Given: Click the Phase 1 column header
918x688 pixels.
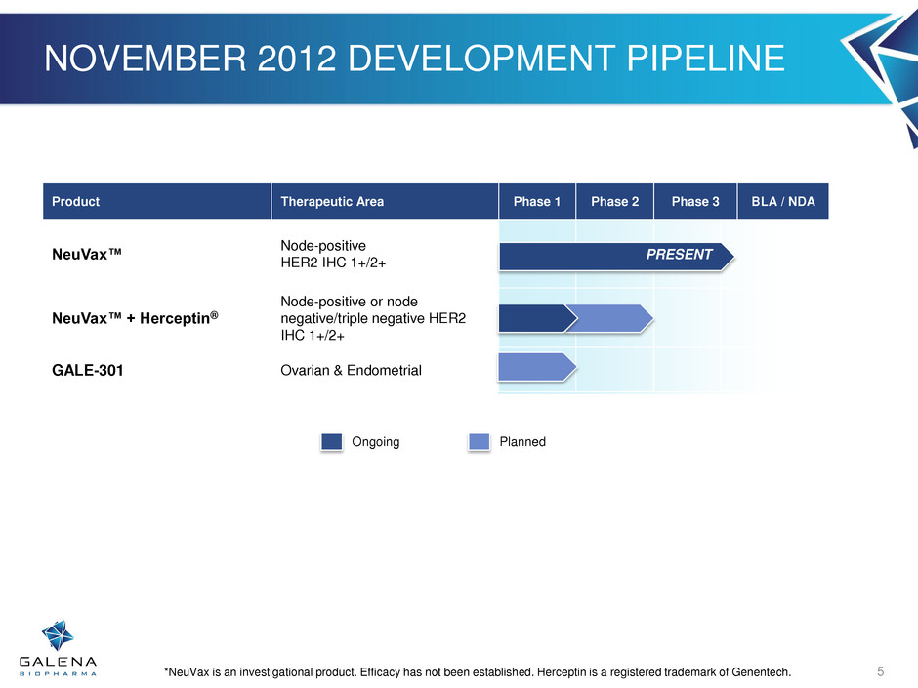Looking at the screenshot, I should (537, 201).
